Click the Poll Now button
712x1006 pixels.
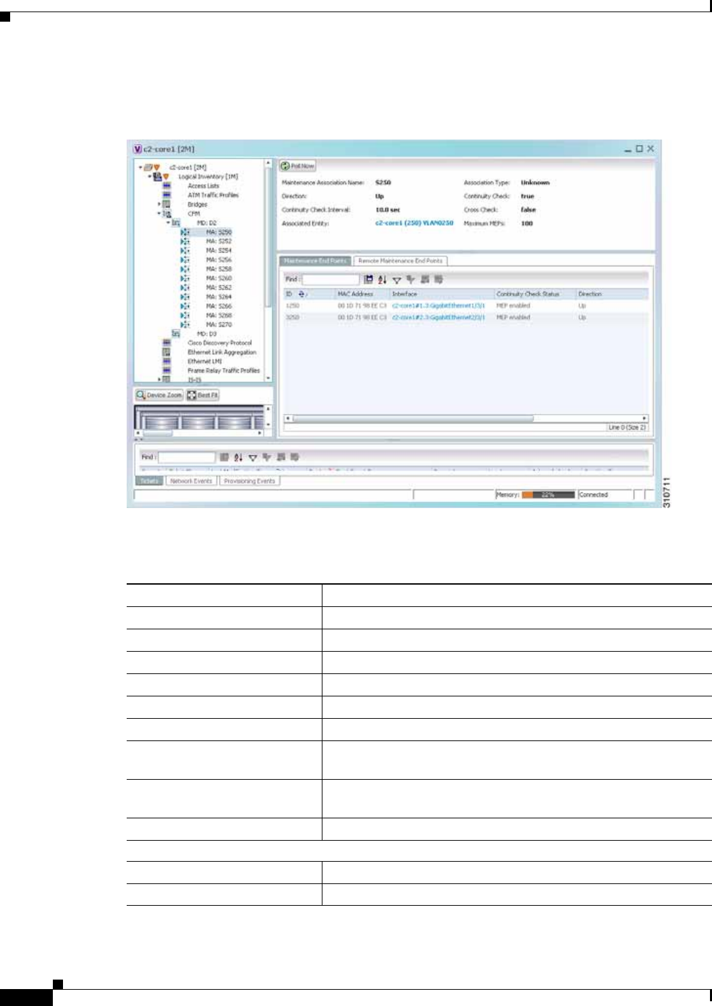coord(298,166)
